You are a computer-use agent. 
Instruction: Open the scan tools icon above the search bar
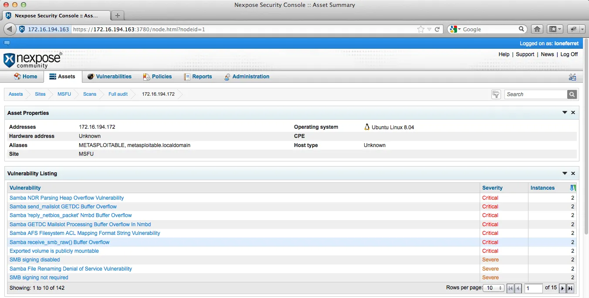[572, 76]
